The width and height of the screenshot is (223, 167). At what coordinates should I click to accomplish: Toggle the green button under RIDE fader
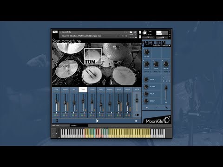[x=100, y=116]
